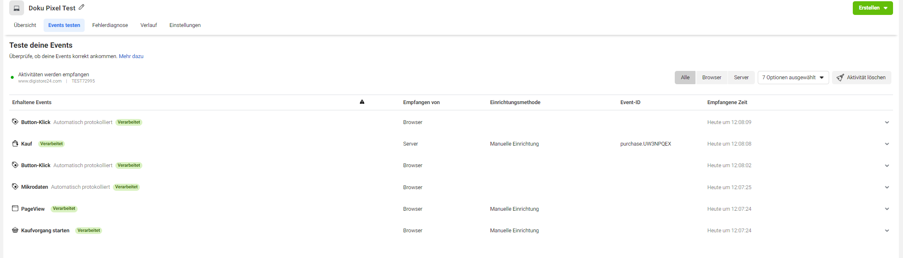The height and width of the screenshot is (258, 903).
Task: Open the Erstellen dropdown button
Action: click(x=872, y=8)
